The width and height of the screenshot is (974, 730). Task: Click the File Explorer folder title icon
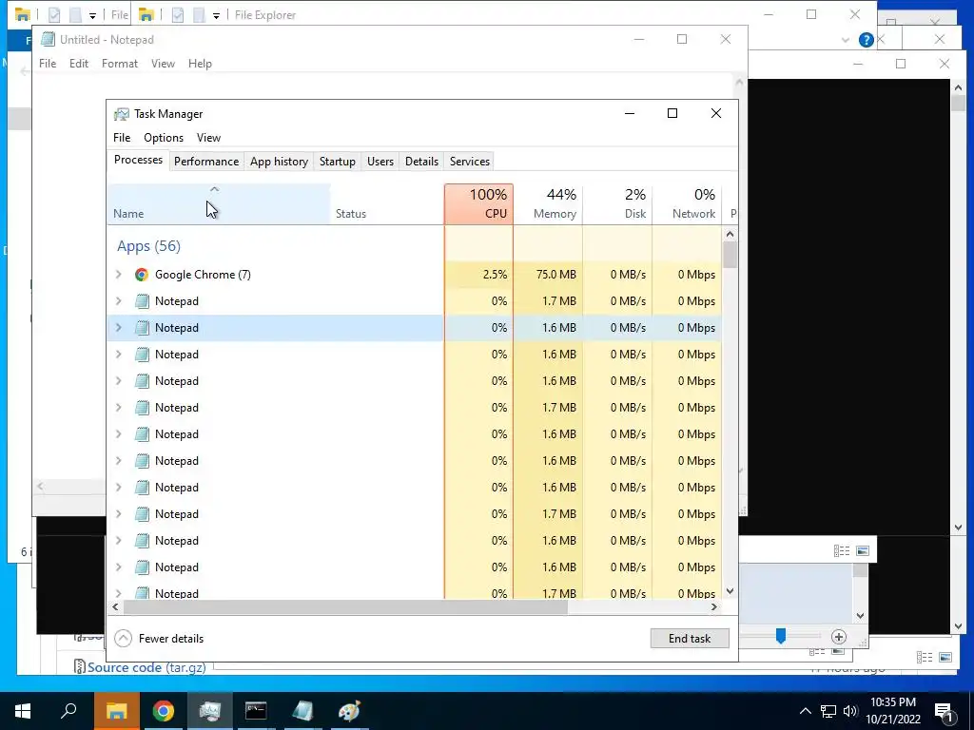click(146, 15)
